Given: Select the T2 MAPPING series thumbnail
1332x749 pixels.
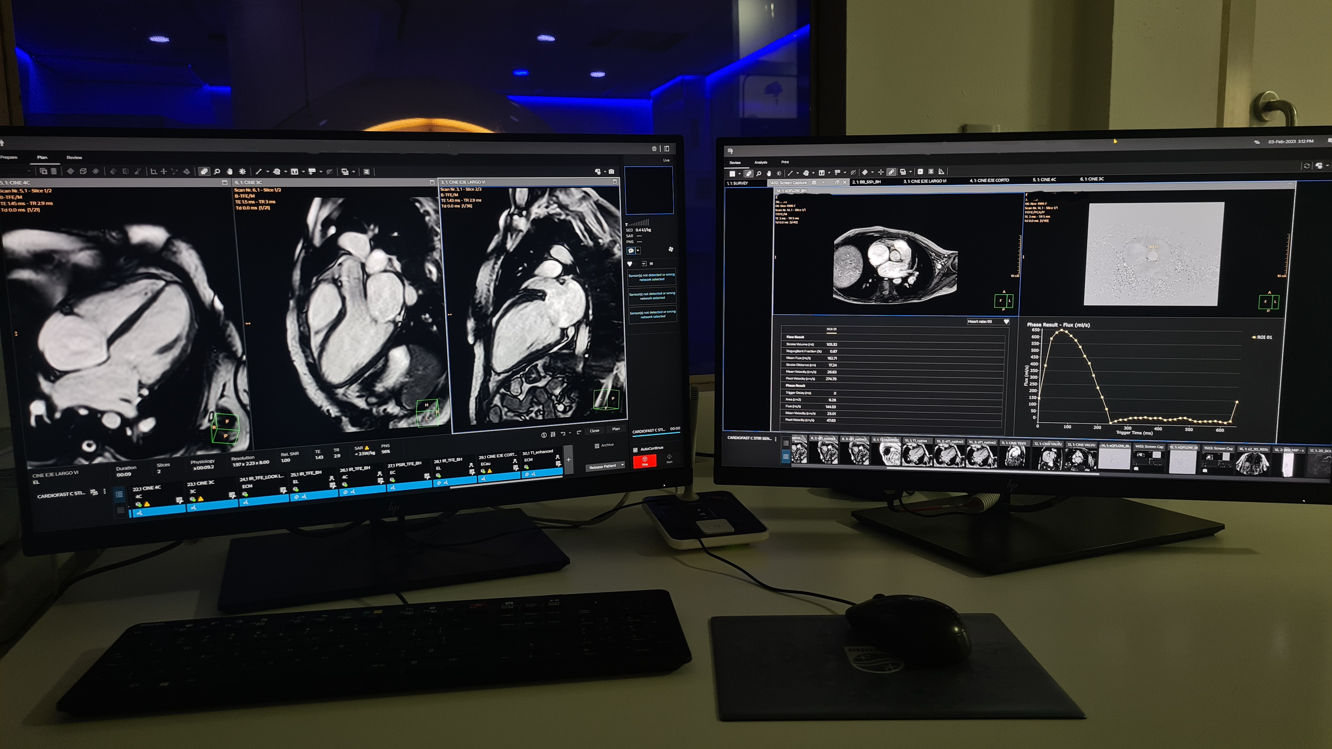Looking at the screenshot, I should point(886,454).
